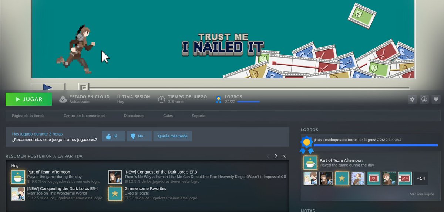Viewport: 444px width, 212px height.
Task: Select first achievement thumbnail with blonde couple
Action: 310,178
